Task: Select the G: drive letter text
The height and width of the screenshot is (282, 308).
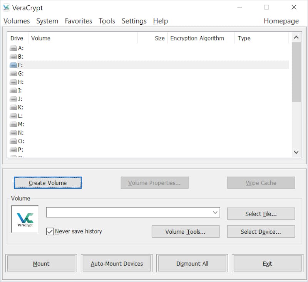Action: (x=21, y=74)
